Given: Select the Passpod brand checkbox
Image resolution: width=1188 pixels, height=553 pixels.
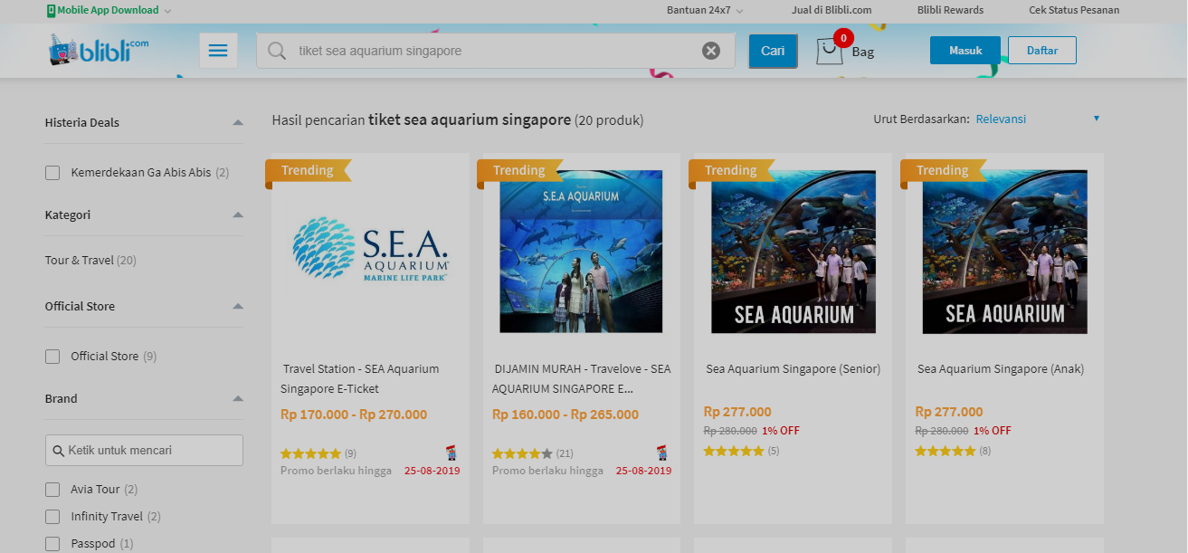Looking at the screenshot, I should 52,544.
